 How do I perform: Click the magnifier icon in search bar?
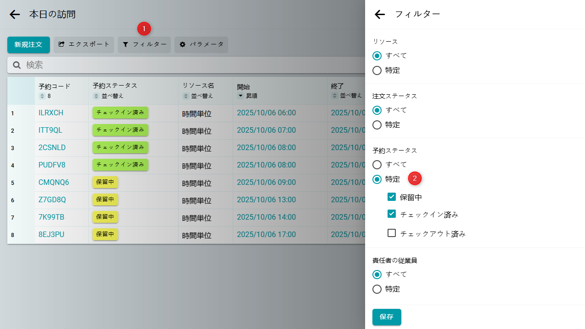coord(17,65)
